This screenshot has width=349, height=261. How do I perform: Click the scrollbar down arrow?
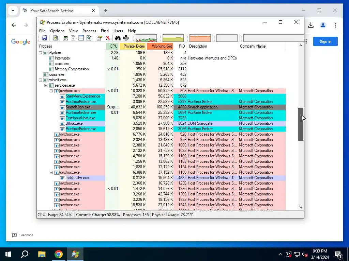point(301,207)
